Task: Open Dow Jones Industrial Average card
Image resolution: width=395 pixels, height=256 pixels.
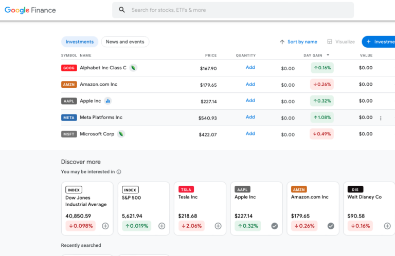Action: (x=87, y=208)
